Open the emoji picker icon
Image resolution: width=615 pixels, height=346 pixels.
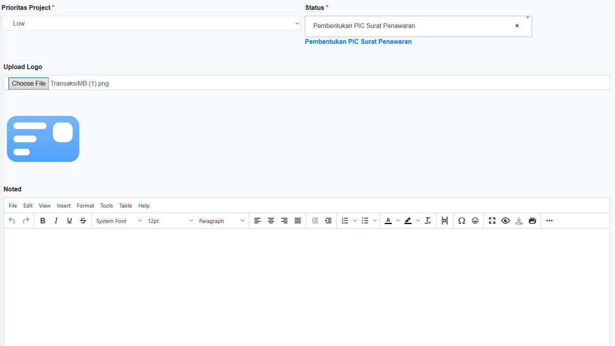click(475, 221)
